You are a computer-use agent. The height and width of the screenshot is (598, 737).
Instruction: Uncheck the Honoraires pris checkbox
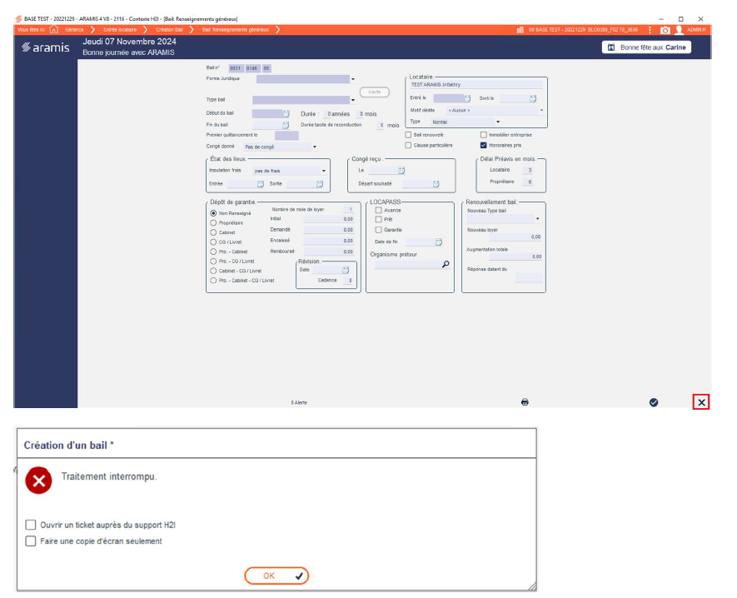484,145
